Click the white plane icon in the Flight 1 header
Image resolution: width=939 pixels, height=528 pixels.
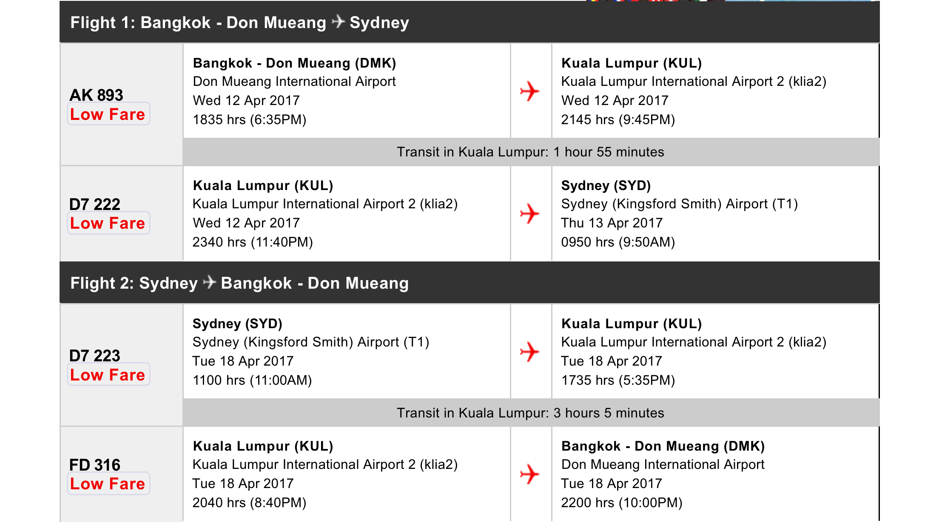(x=338, y=21)
